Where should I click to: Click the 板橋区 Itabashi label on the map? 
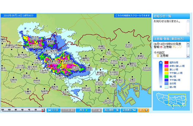point(102,47)
